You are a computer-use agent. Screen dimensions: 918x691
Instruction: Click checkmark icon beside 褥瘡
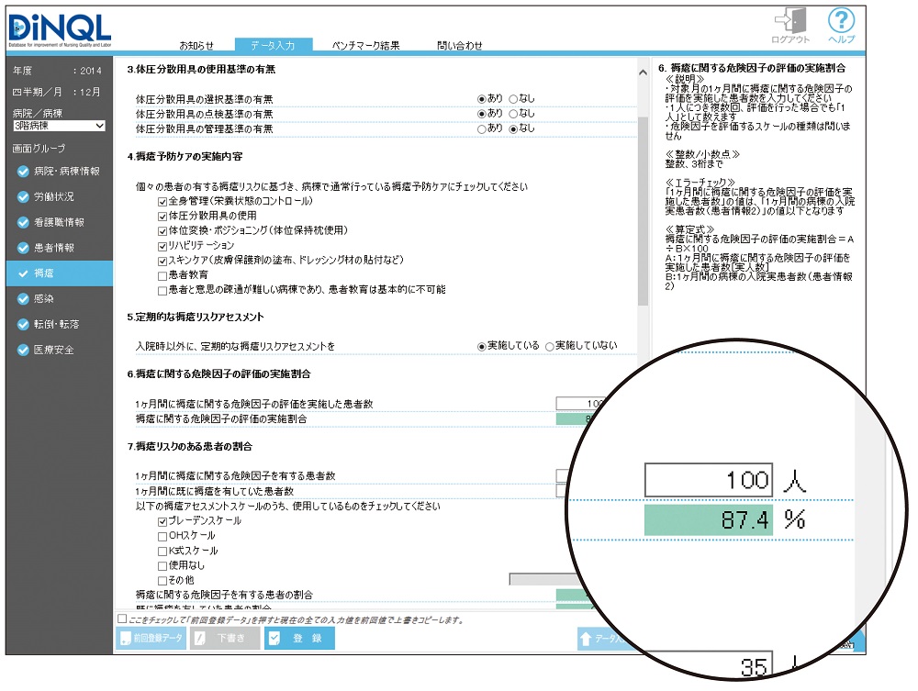[x=23, y=273]
